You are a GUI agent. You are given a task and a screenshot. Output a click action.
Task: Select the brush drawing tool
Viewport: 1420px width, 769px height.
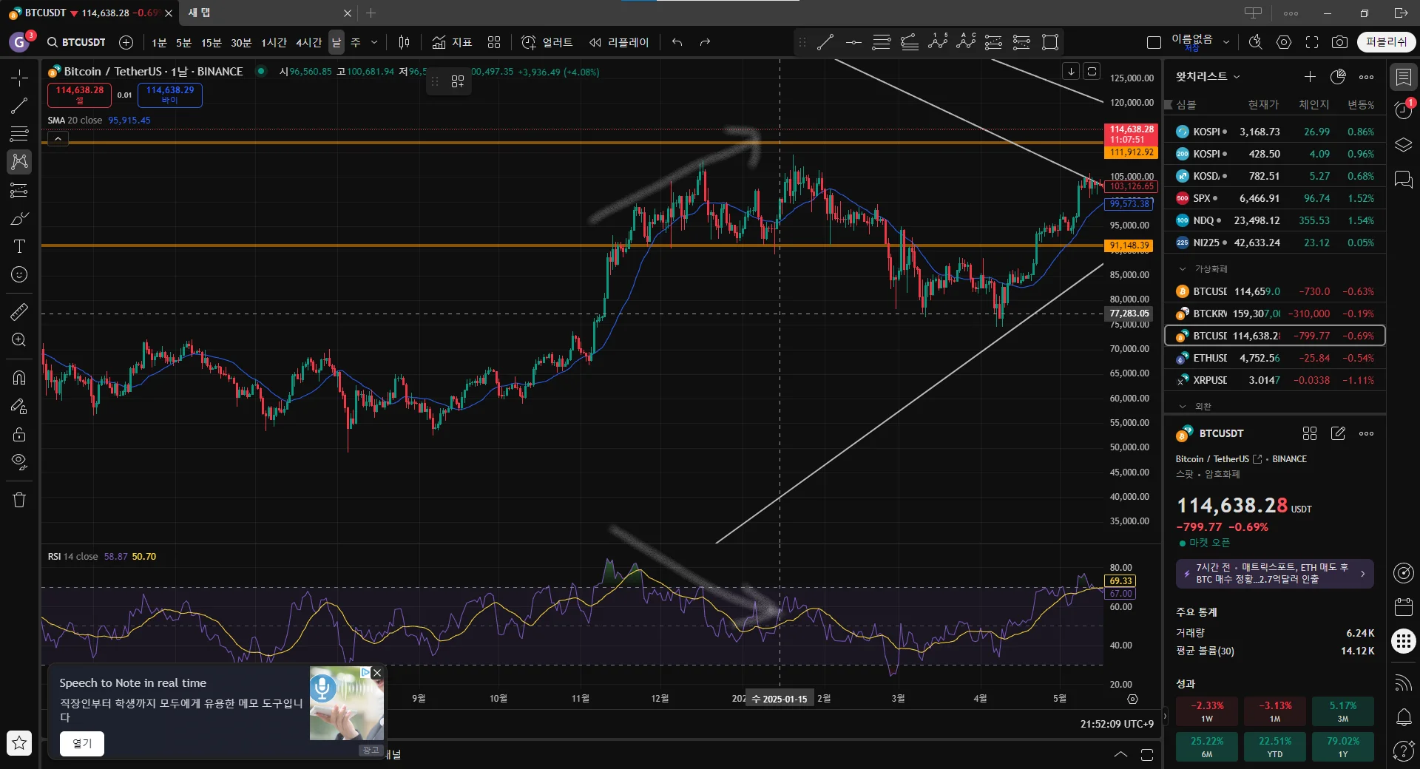(x=19, y=218)
